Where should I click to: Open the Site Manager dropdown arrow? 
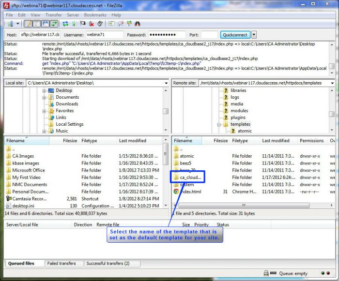(x=18, y=24)
